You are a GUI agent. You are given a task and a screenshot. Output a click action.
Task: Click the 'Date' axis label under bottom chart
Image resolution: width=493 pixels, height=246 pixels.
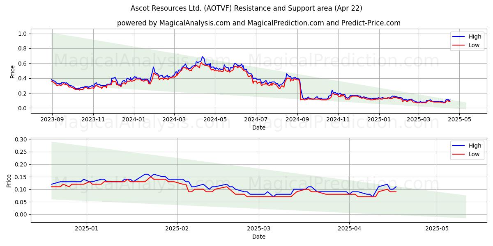(259, 237)
